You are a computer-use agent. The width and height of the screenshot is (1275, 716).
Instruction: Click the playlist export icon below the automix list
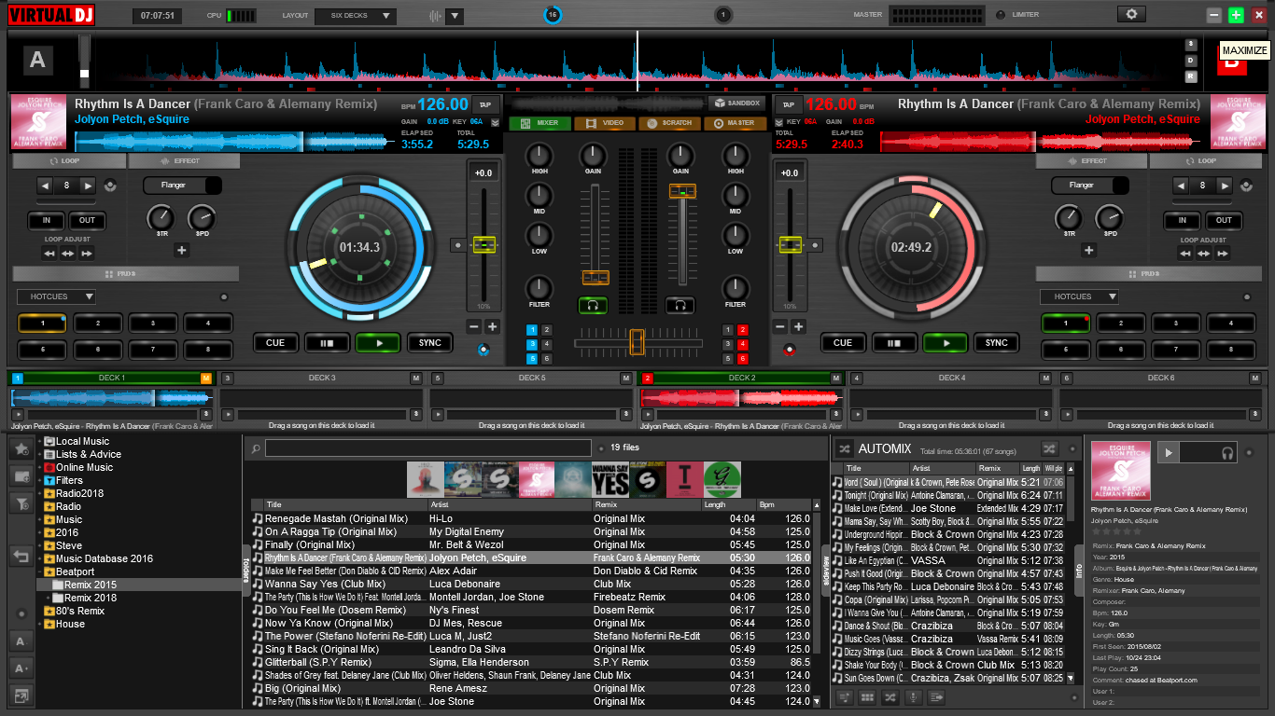[x=934, y=696]
